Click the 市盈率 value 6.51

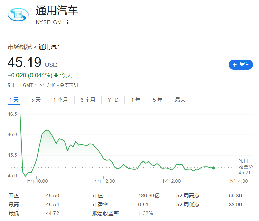[143, 205]
